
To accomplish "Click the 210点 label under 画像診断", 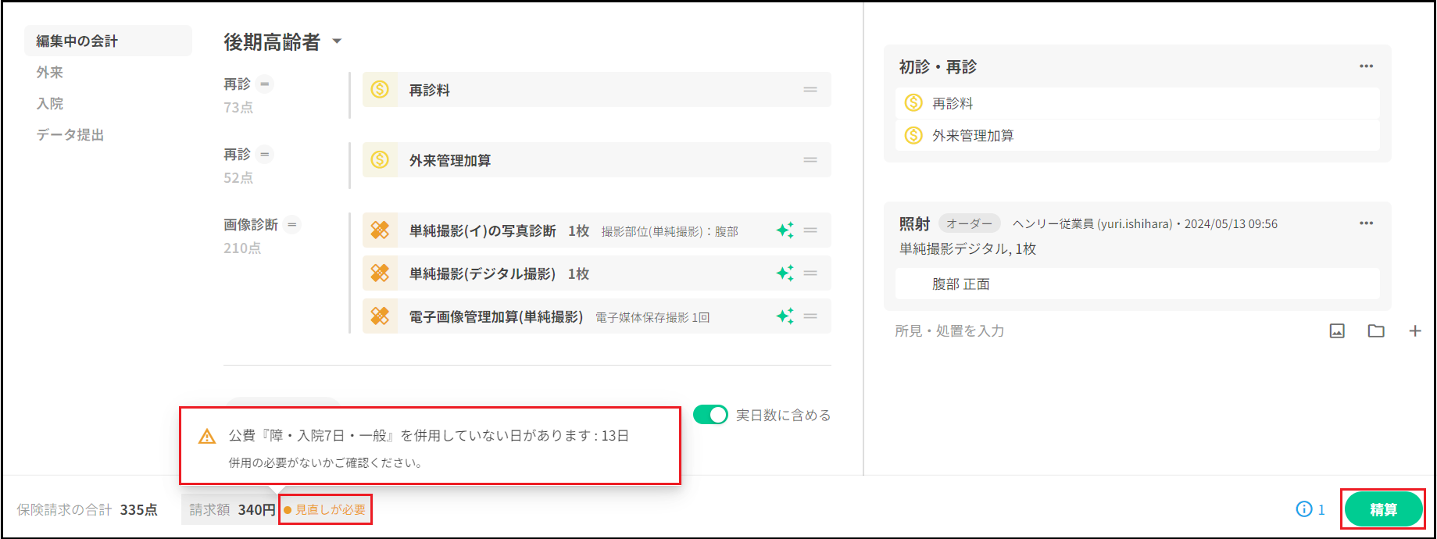I will click(242, 248).
